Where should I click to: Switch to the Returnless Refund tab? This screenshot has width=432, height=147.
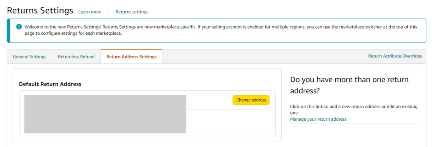[x=76, y=57]
